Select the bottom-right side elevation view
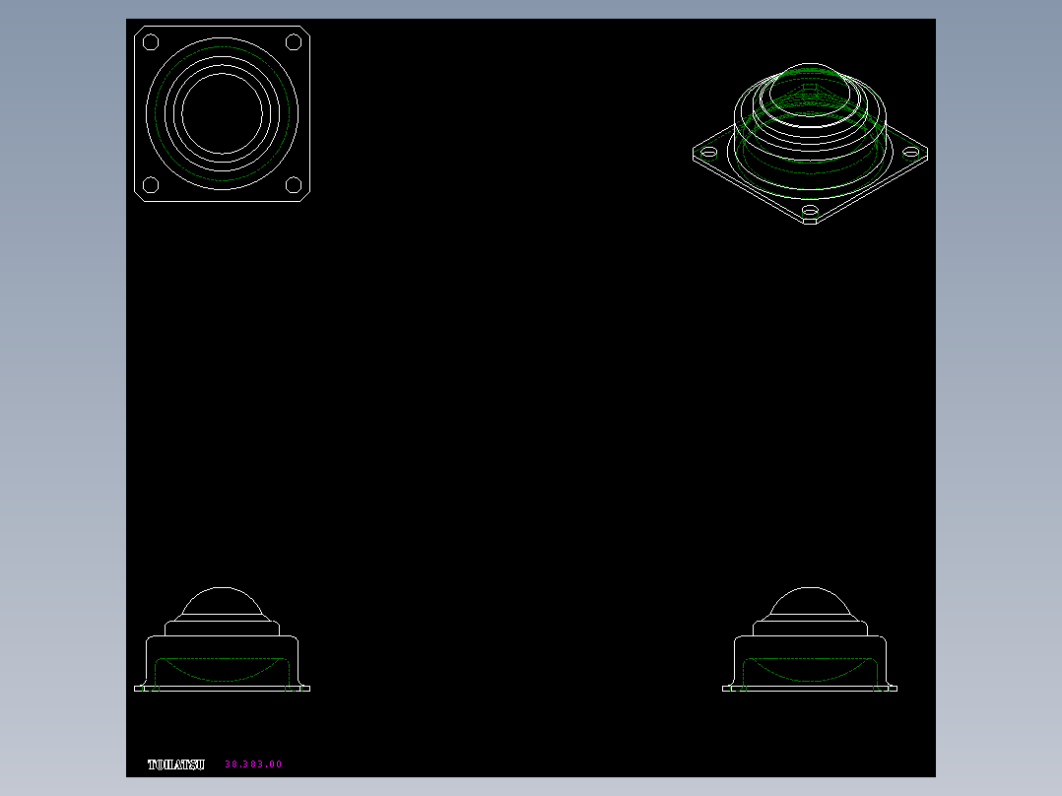Screen dimensions: 1062x796 [x=810, y=639]
